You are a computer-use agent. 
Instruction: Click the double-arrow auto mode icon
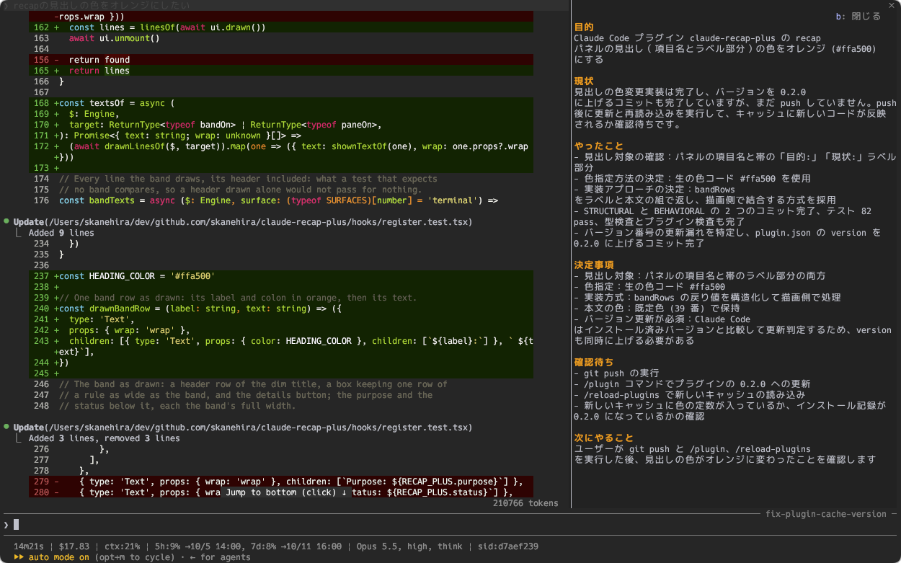[19, 557]
